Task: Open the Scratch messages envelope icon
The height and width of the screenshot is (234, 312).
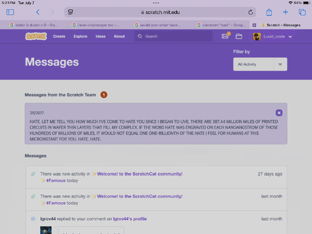Action: point(226,36)
